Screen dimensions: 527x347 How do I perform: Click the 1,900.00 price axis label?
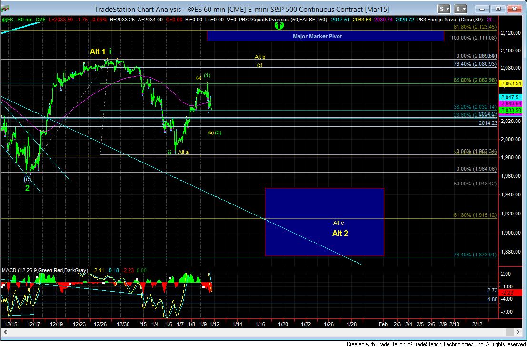510,233
